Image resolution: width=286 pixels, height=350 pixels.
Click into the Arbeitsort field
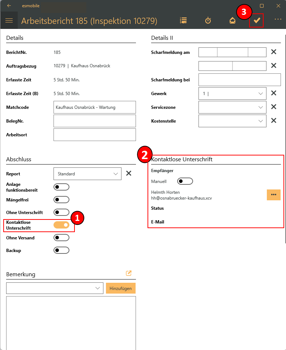pyautogui.click(x=95, y=135)
